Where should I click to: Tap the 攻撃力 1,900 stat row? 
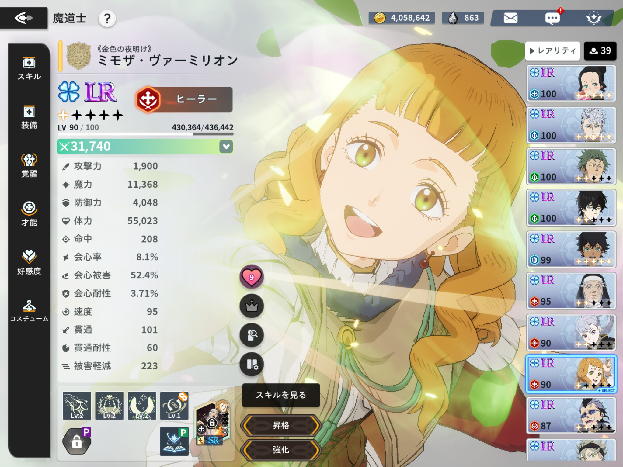110,166
